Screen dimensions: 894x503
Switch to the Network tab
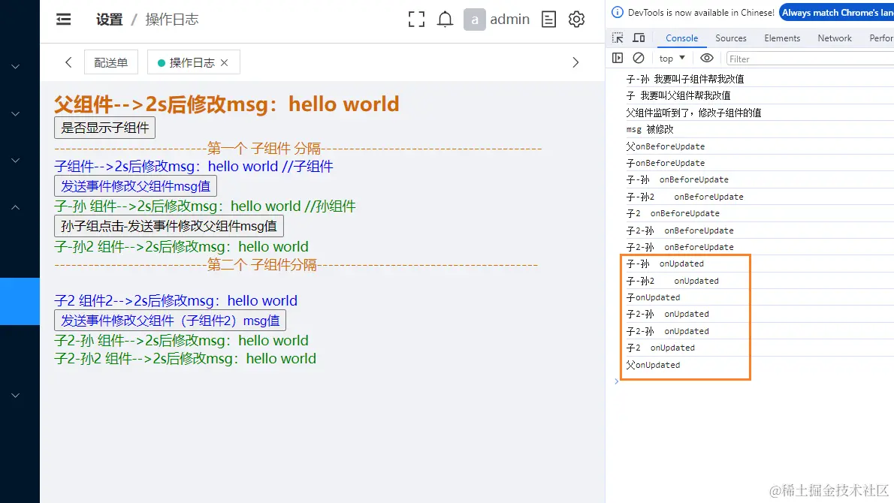pyautogui.click(x=834, y=38)
